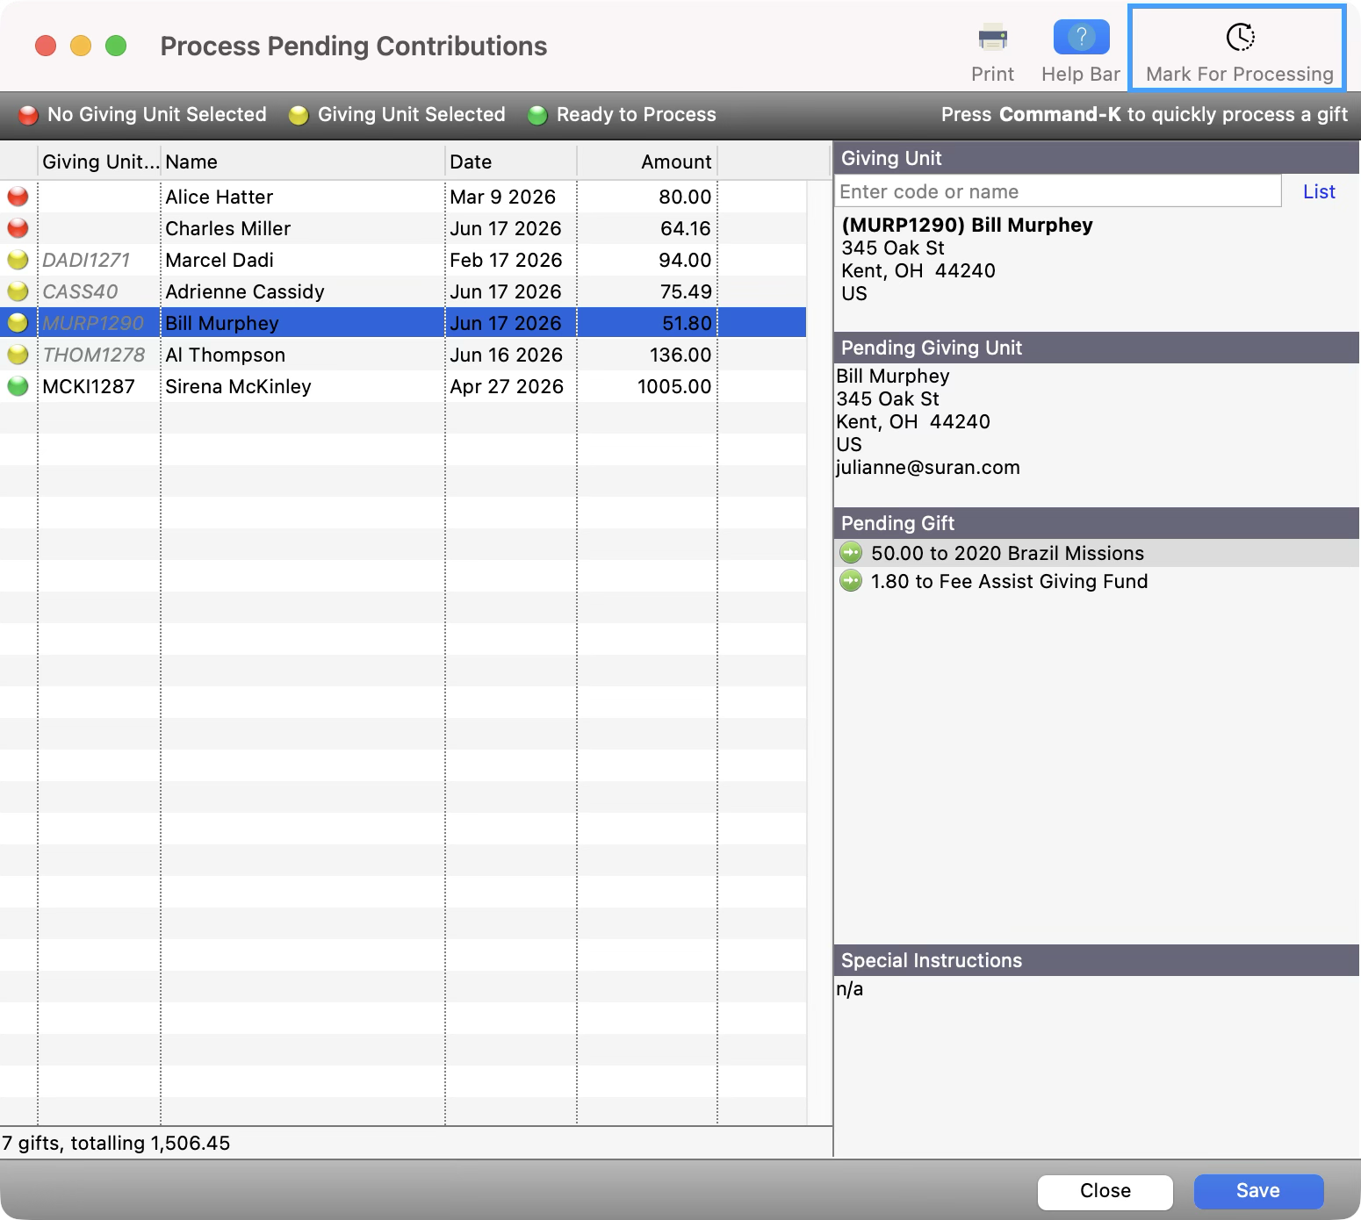Click the amount 80.00
This screenshot has width=1361, height=1220.
(685, 197)
